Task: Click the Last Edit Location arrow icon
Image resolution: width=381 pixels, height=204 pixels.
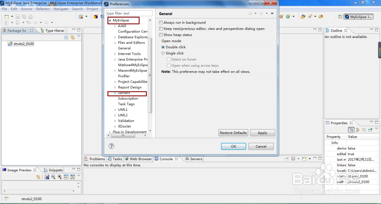Action: tap(29, 22)
